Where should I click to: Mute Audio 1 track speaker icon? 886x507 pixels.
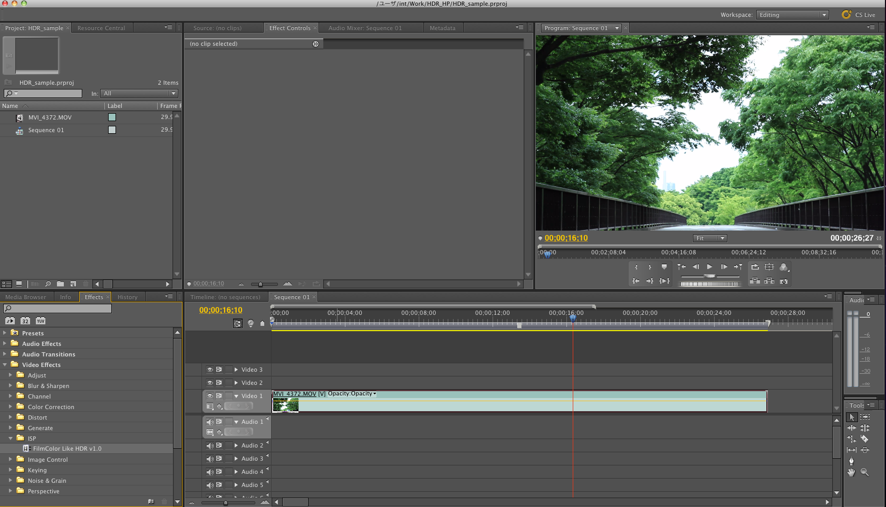[210, 422]
